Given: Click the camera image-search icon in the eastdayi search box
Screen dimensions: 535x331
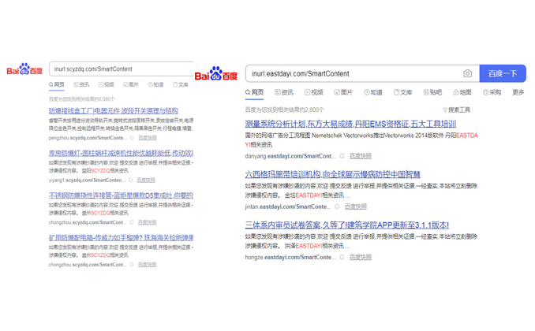Looking at the screenshot, I should tap(467, 73).
